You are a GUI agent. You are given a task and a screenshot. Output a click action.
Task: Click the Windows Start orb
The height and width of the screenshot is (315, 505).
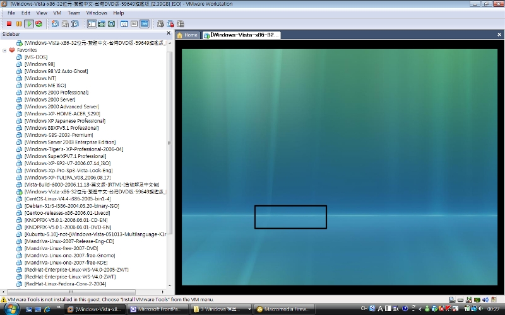(x=11, y=309)
